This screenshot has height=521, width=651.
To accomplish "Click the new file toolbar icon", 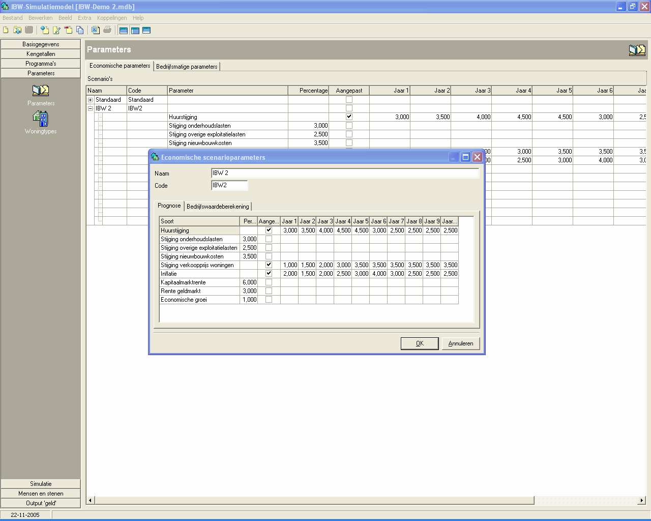I will [6, 30].
